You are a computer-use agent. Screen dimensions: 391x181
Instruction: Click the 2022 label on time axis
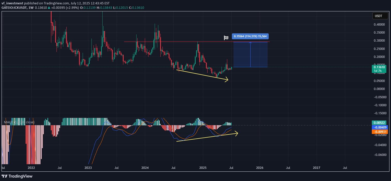pos(31,168)
